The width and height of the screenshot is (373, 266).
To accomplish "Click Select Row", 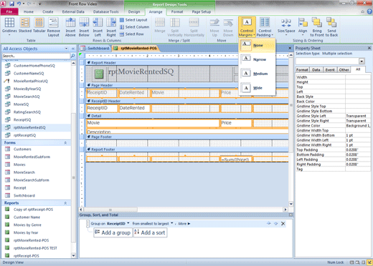I will 132,34.
